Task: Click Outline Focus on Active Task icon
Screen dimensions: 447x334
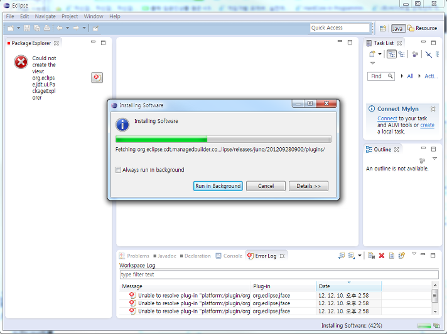Action: click(422, 160)
